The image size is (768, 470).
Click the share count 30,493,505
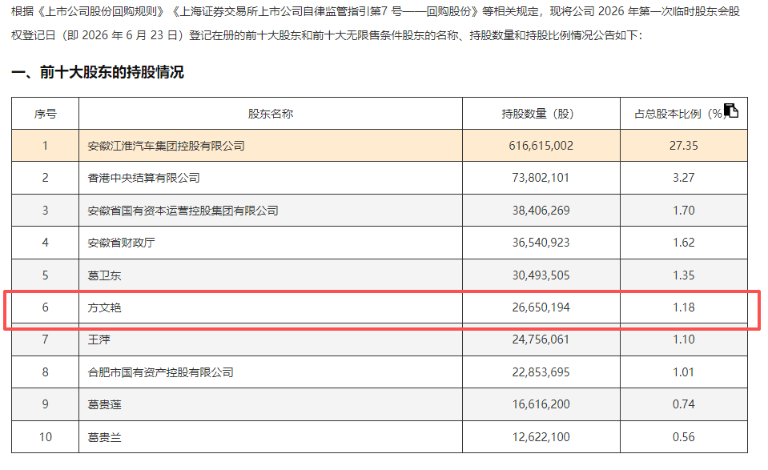click(541, 275)
